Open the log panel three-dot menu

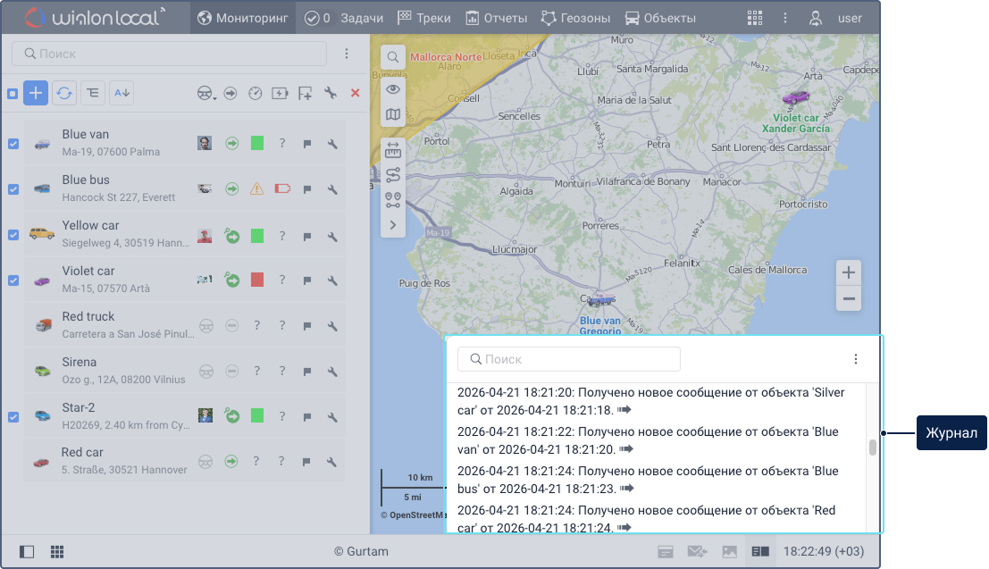(855, 359)
